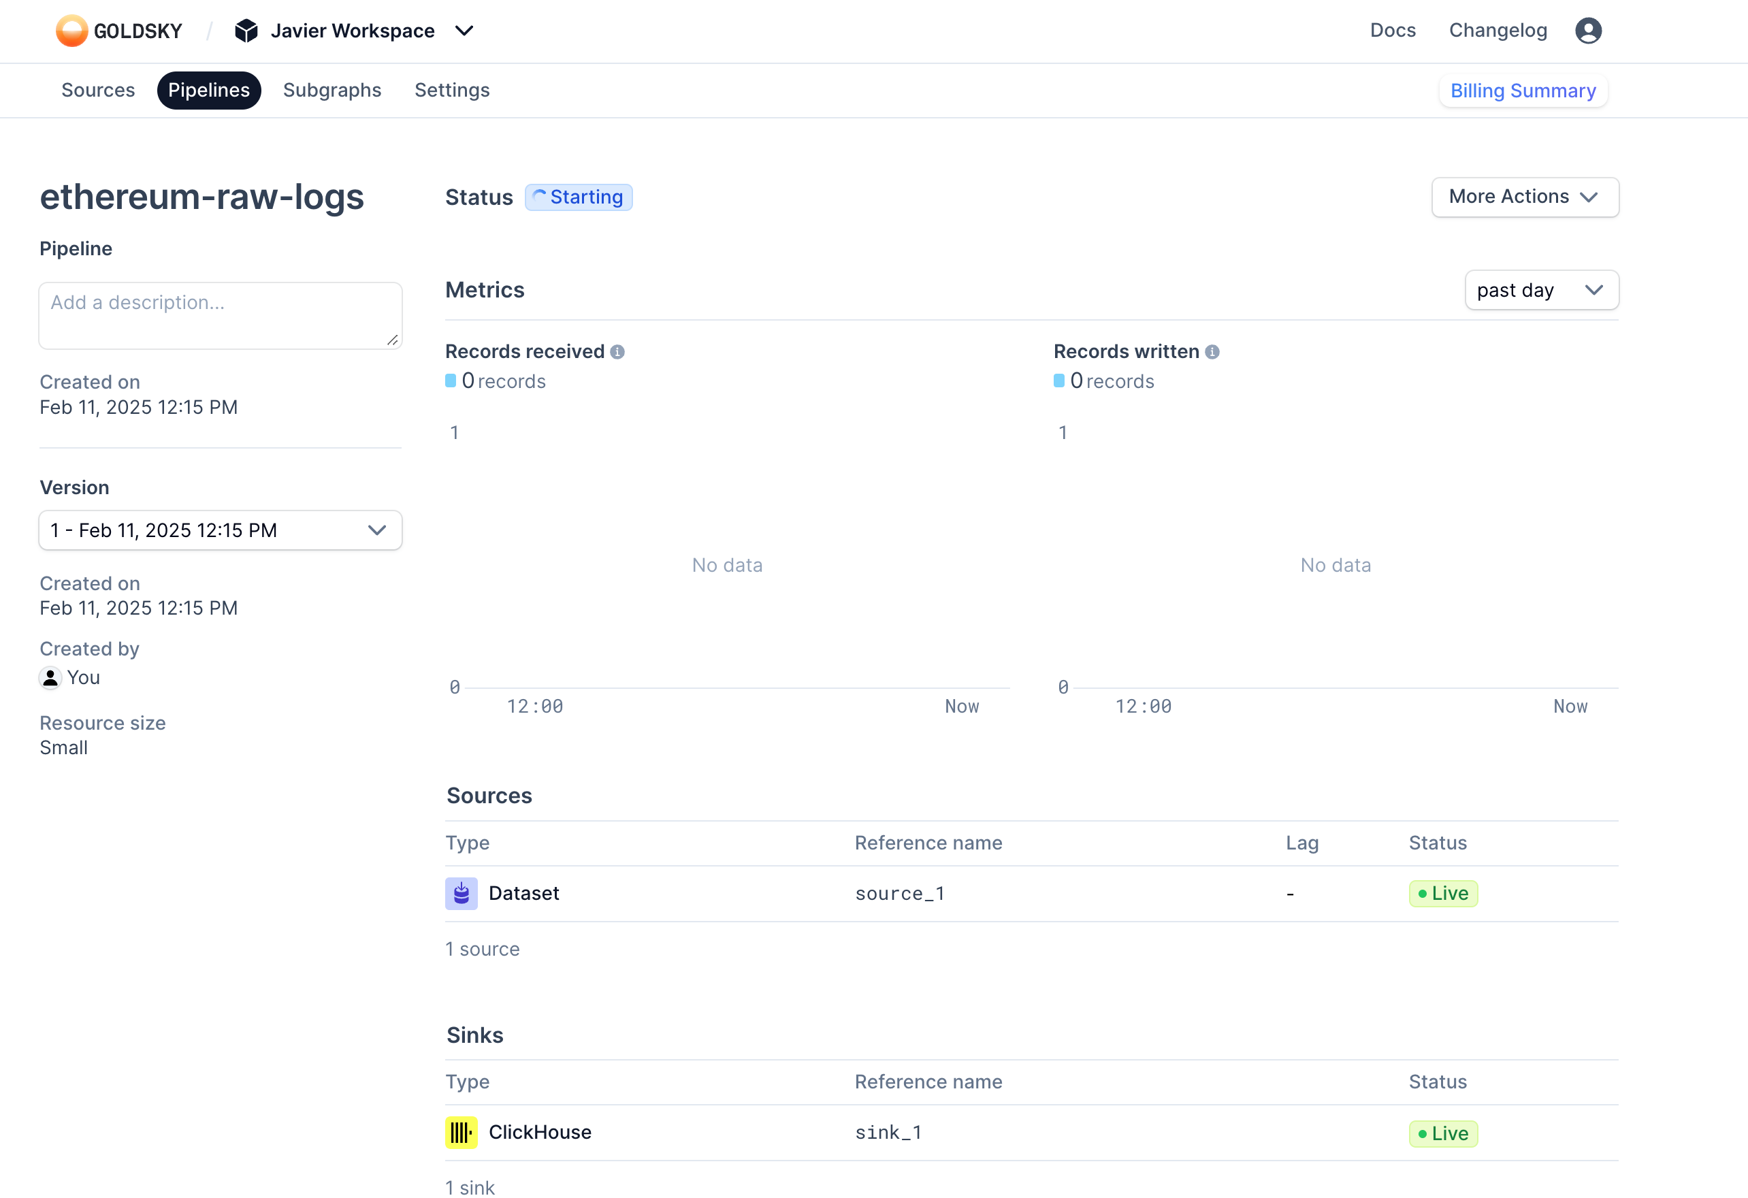Click the ClickHouse sink icon
The width and height of the screenshot is (1748, 1198).
[x=461, y=1133]
